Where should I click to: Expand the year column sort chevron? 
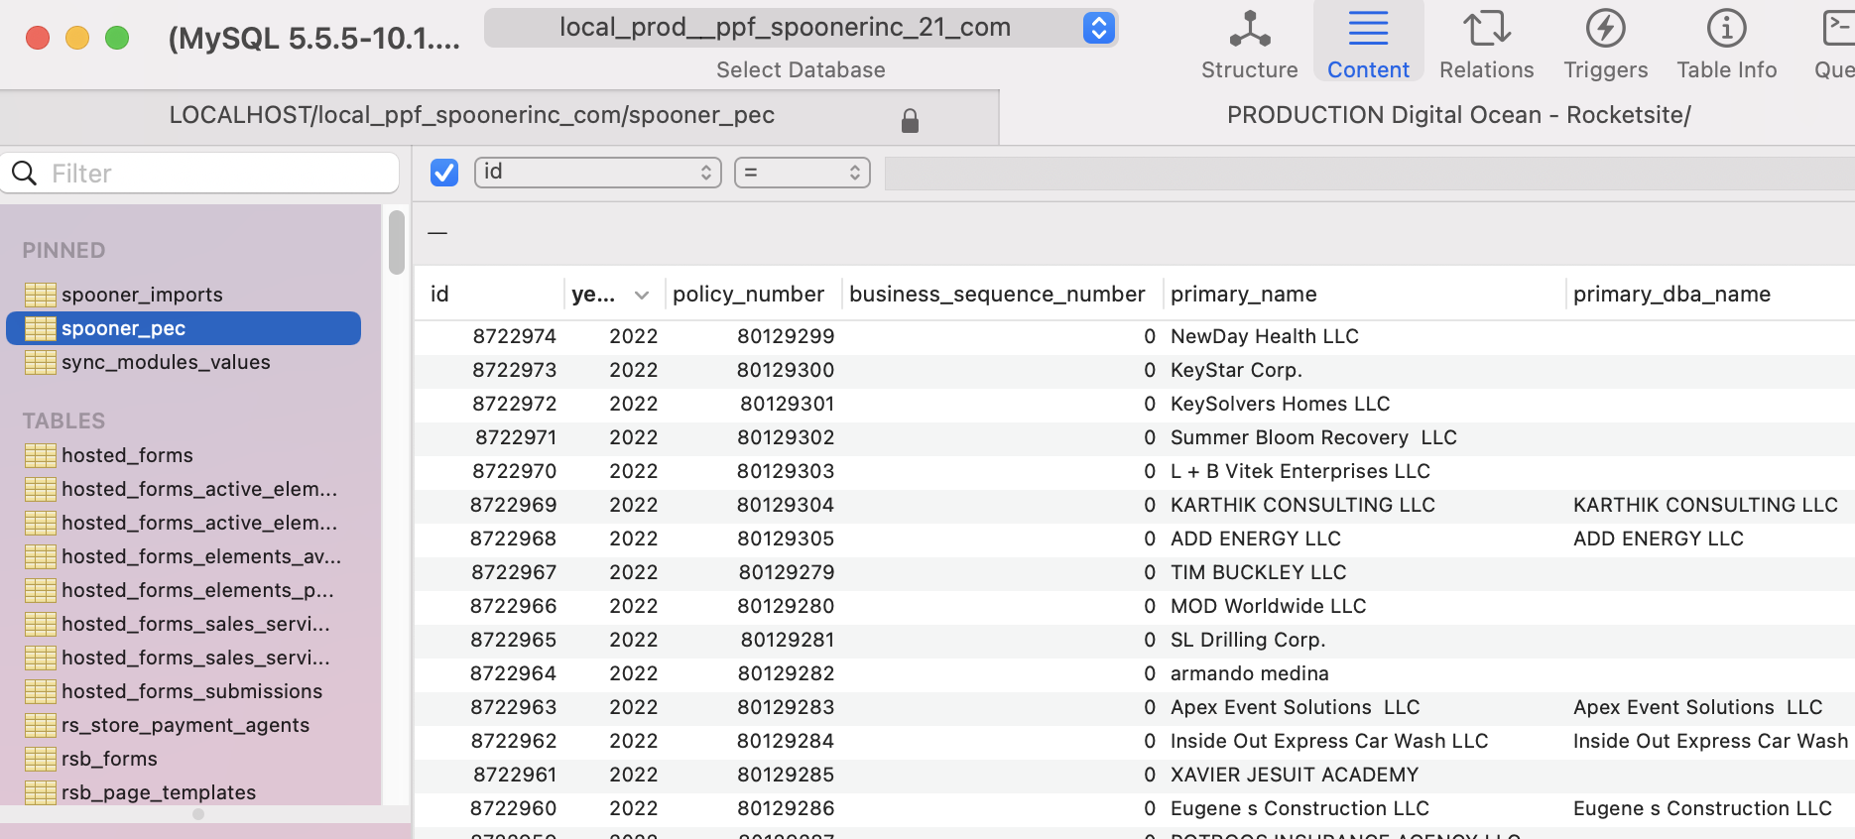pyautogui.click(x=642, y=295)
